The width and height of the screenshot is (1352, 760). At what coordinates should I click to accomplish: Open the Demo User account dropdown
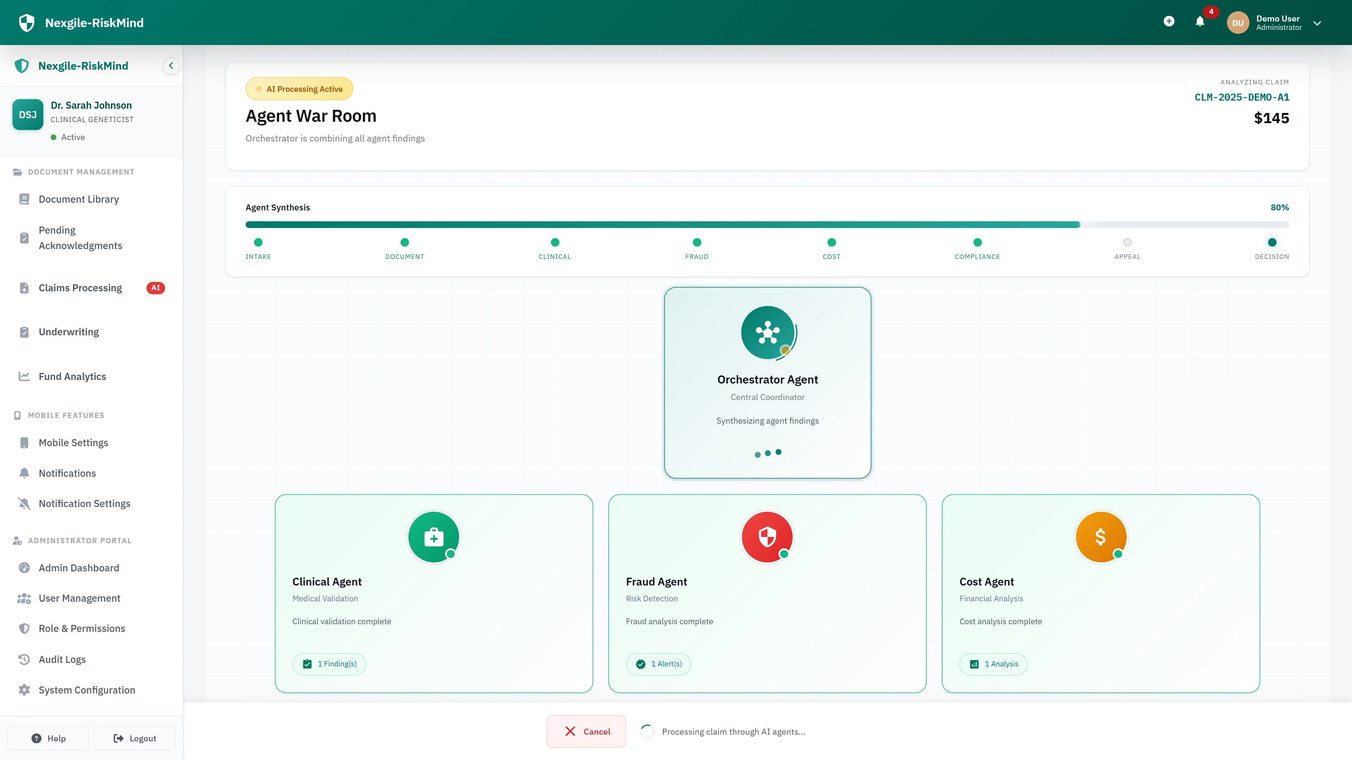click(x=1317, y=23)
